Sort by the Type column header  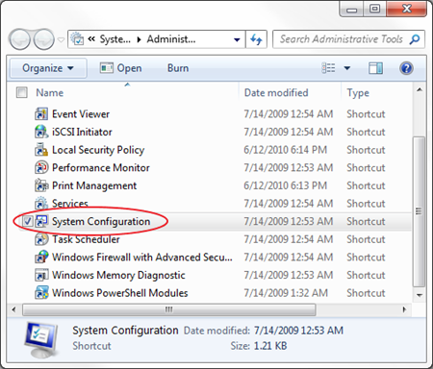[358, 93]
